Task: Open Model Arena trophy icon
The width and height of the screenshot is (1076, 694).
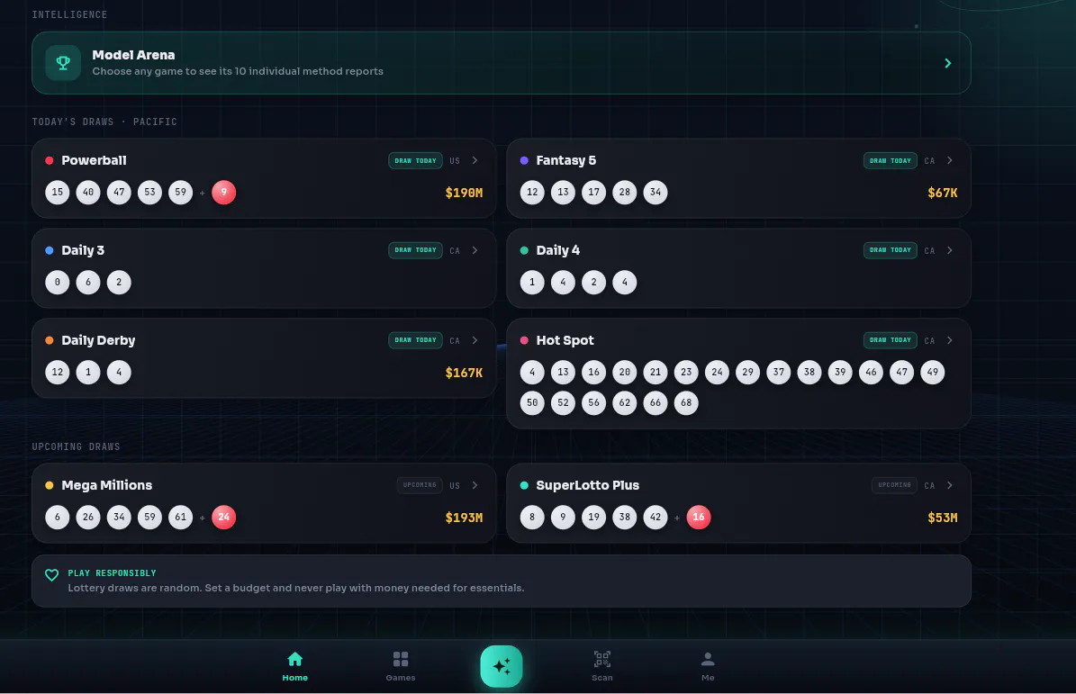Action: point(63,63)
